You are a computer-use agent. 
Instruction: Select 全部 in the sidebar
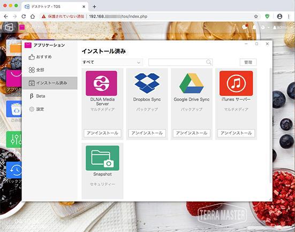pos(50,70)
